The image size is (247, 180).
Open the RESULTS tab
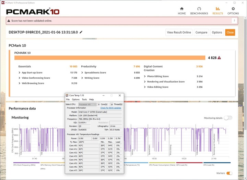coord(218,11)
